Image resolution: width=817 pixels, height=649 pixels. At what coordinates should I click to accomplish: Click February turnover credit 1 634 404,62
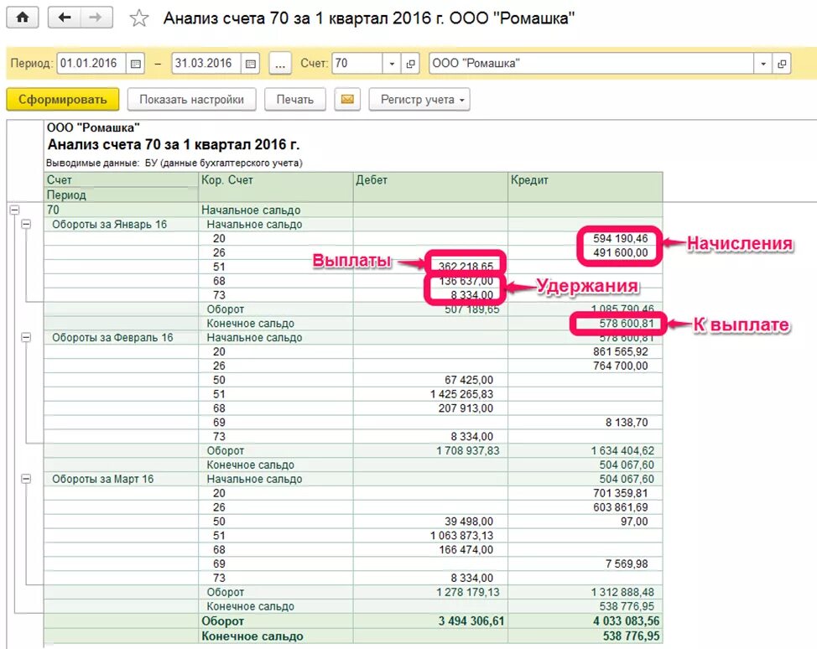pyautogui.click(x=622, y=450)
